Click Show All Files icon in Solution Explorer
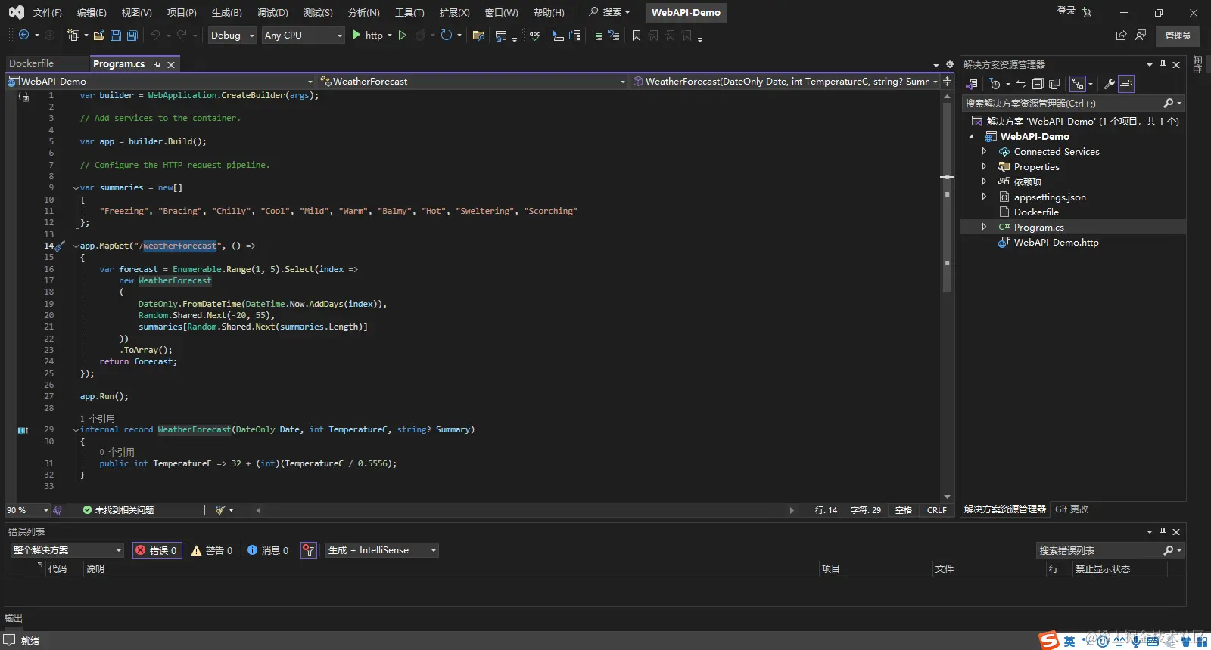The image size is (1211, 650). click(1054, 84)
